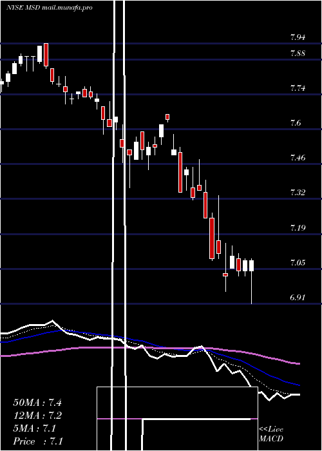
Task: Select the 6.91 price axis label
Action: point(298,298)
